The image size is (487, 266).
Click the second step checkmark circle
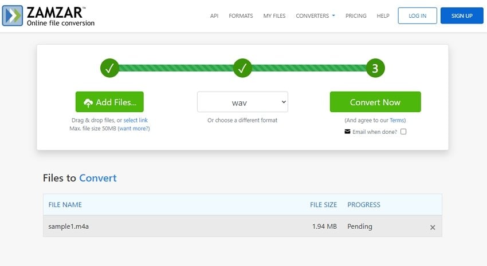[x=242, y=68]
